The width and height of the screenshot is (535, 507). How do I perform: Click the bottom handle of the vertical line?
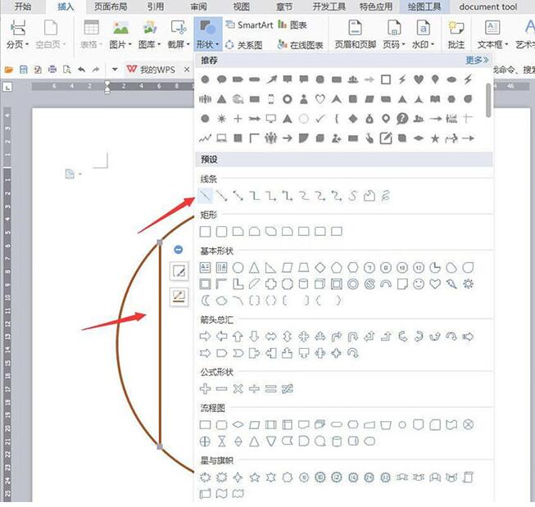(160, 446)
